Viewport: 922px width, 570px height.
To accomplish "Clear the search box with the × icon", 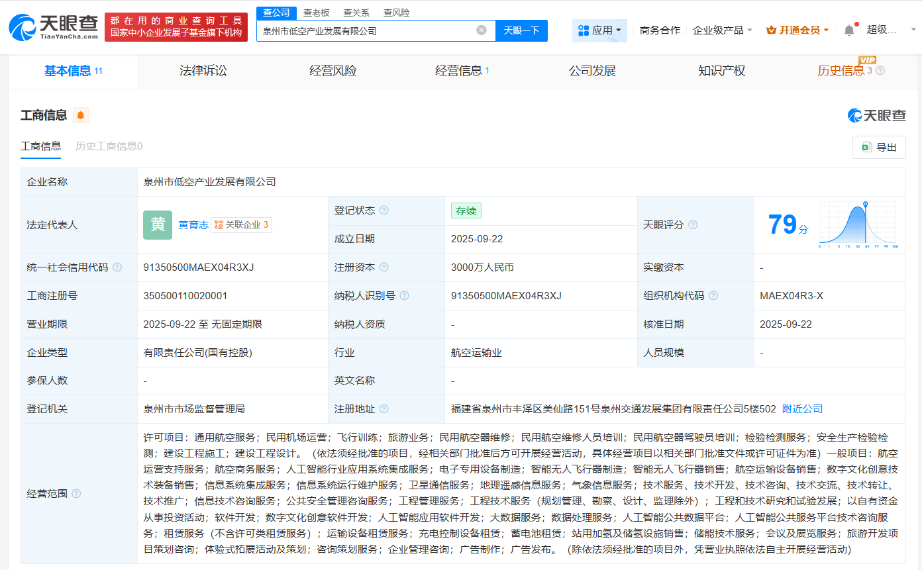I will [482, 30].
